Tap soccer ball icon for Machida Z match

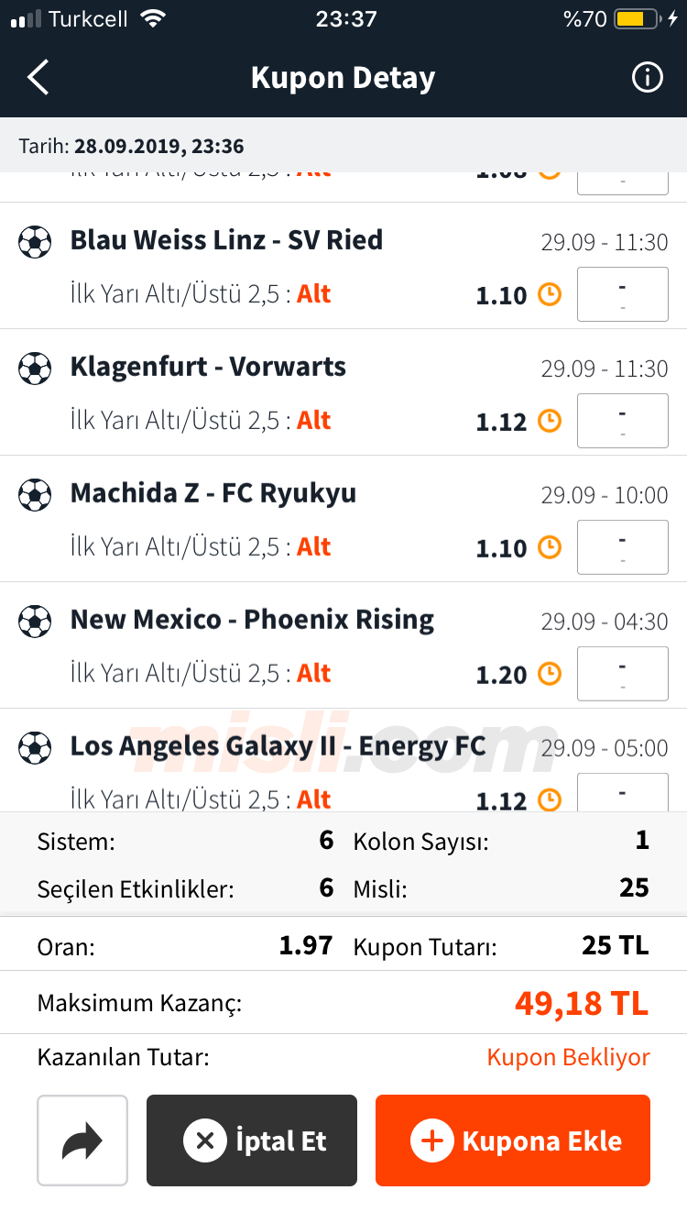click(x=35, y=495)
